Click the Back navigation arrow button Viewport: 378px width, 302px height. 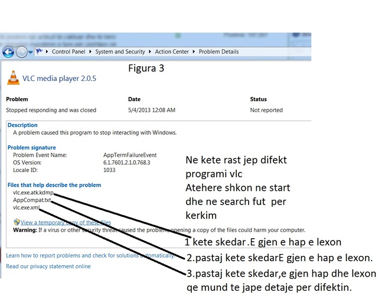tap(8, 52)
